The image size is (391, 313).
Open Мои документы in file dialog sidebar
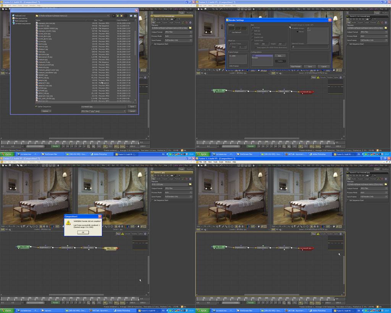pyautogui.click(x=21, y=18)
